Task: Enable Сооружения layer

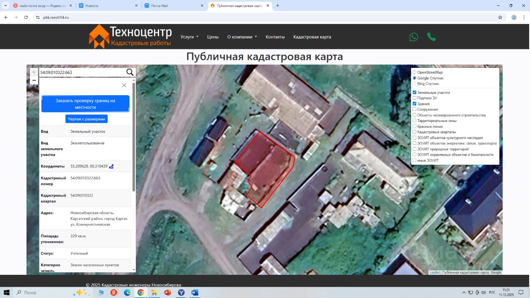Action: pyautogui.click(x=414, y=109)
